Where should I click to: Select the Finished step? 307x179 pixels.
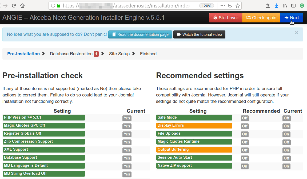point(148,54)
